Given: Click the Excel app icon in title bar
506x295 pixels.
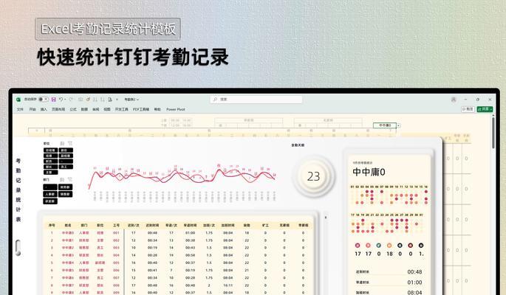Looking at the screenshot, I should pyautogui.click(x=18, y=99).
